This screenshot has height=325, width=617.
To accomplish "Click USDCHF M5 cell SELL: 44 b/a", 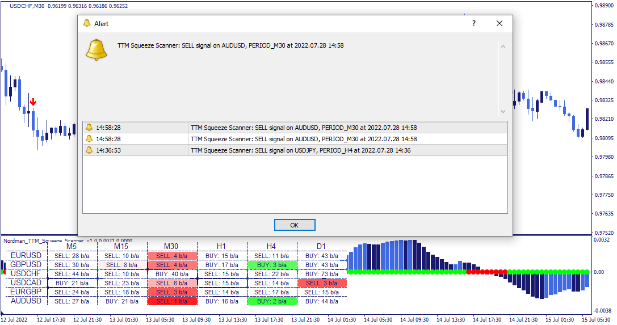I will coord(72,274).
